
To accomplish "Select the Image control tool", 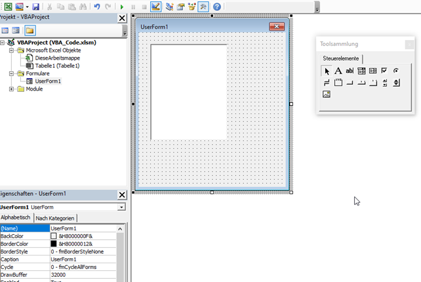I will pyautogui.click(x=326, y=94).
